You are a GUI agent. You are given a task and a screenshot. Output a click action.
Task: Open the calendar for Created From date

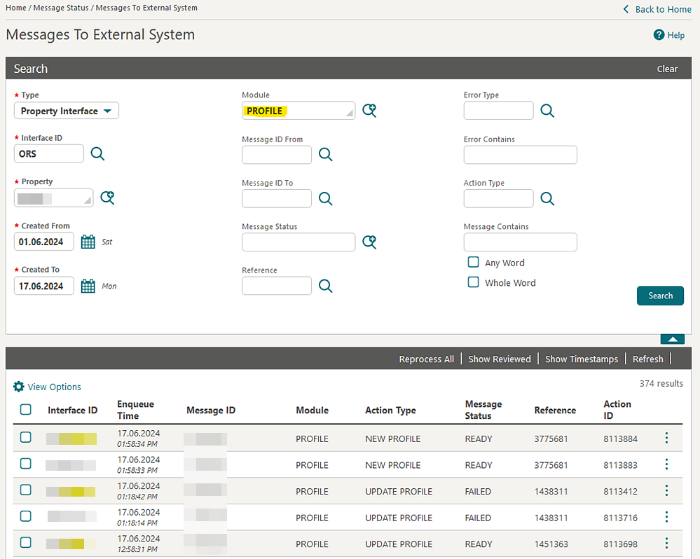[87, 241]
